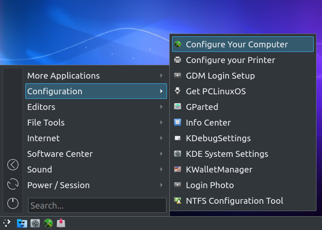Select the Configuration category
The height and width of the screenshot is (230, 322).
click(96, 91)
